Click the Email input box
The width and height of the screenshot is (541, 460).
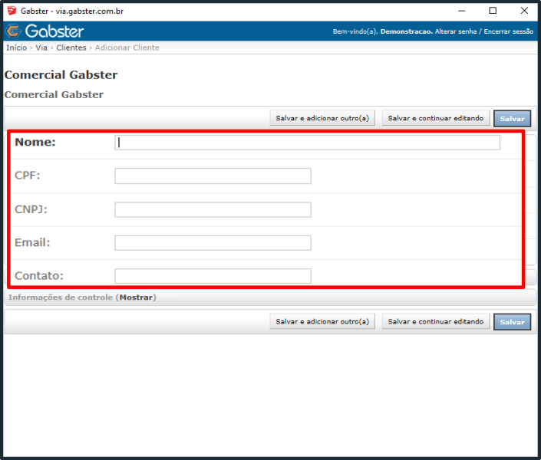(x=213, y=243)
